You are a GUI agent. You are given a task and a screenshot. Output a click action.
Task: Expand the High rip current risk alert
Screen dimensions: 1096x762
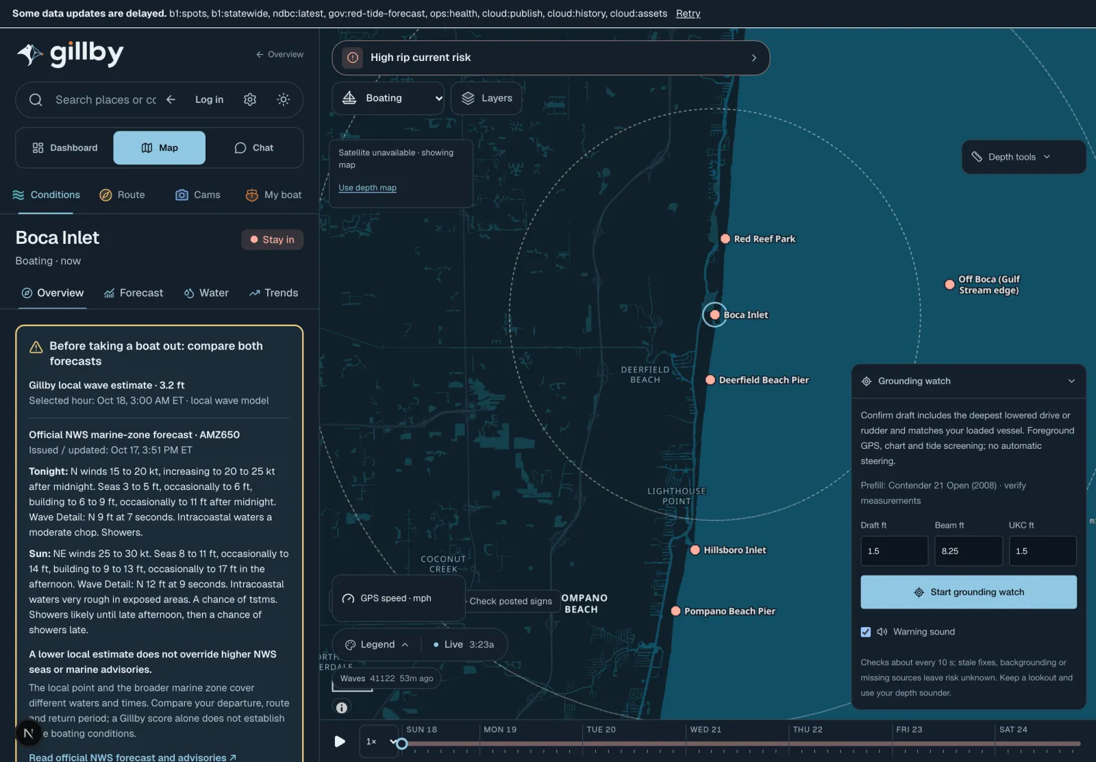pos(551,58)
